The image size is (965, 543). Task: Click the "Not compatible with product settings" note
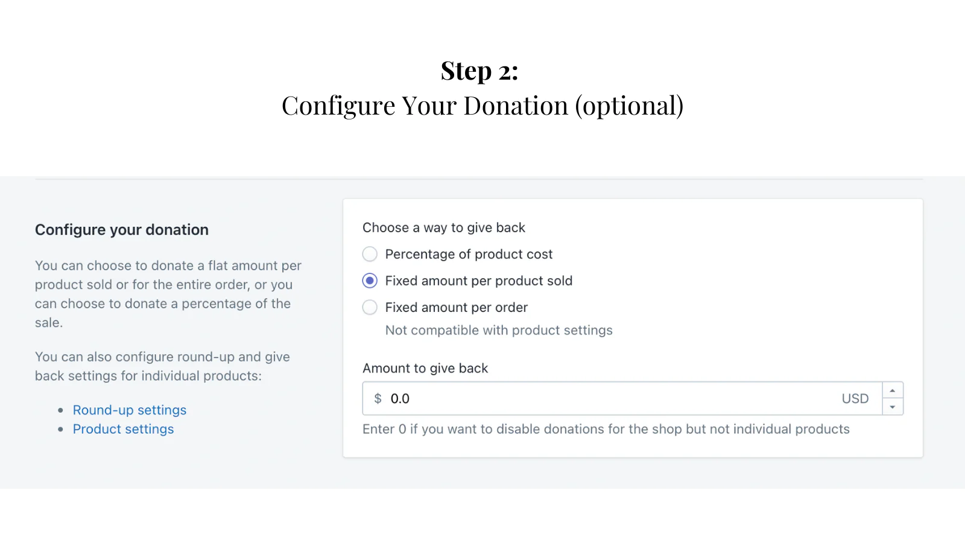tap(499, 330)
